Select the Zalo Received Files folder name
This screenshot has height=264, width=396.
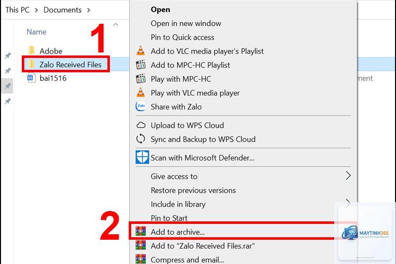click(70, 65)
